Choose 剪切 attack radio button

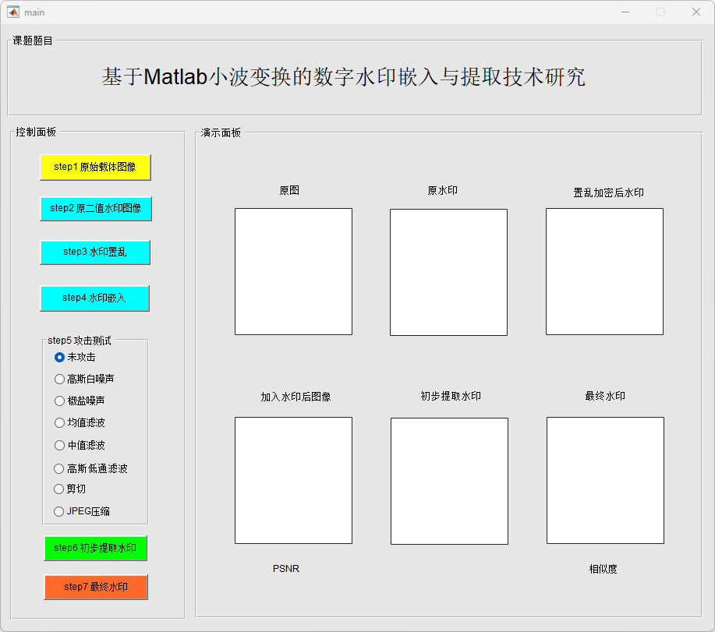point(59,489)
